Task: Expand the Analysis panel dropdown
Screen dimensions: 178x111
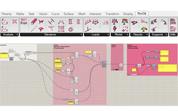Action: 17,34
